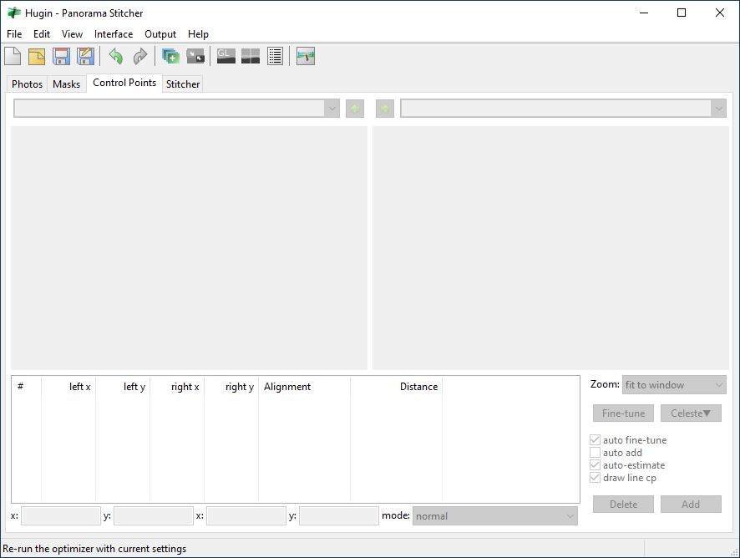The height and width of the screenshot is (558, 740).
Task: Minimize the Hugin window
Action: (644, 13)
